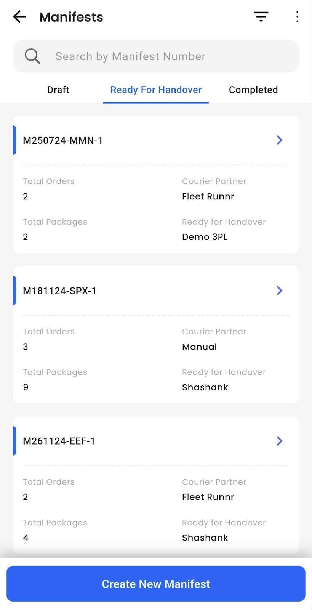Open manifest number M250724-MMN-1

click(x=63, y=141)
